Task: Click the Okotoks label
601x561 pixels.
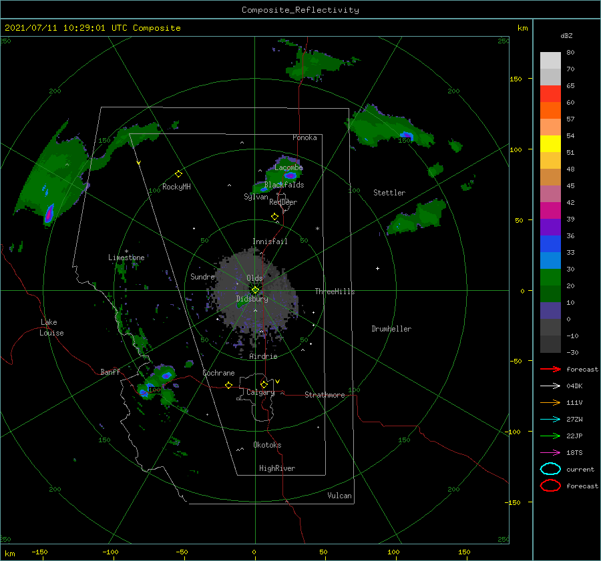Action: (x=267, y=445)
